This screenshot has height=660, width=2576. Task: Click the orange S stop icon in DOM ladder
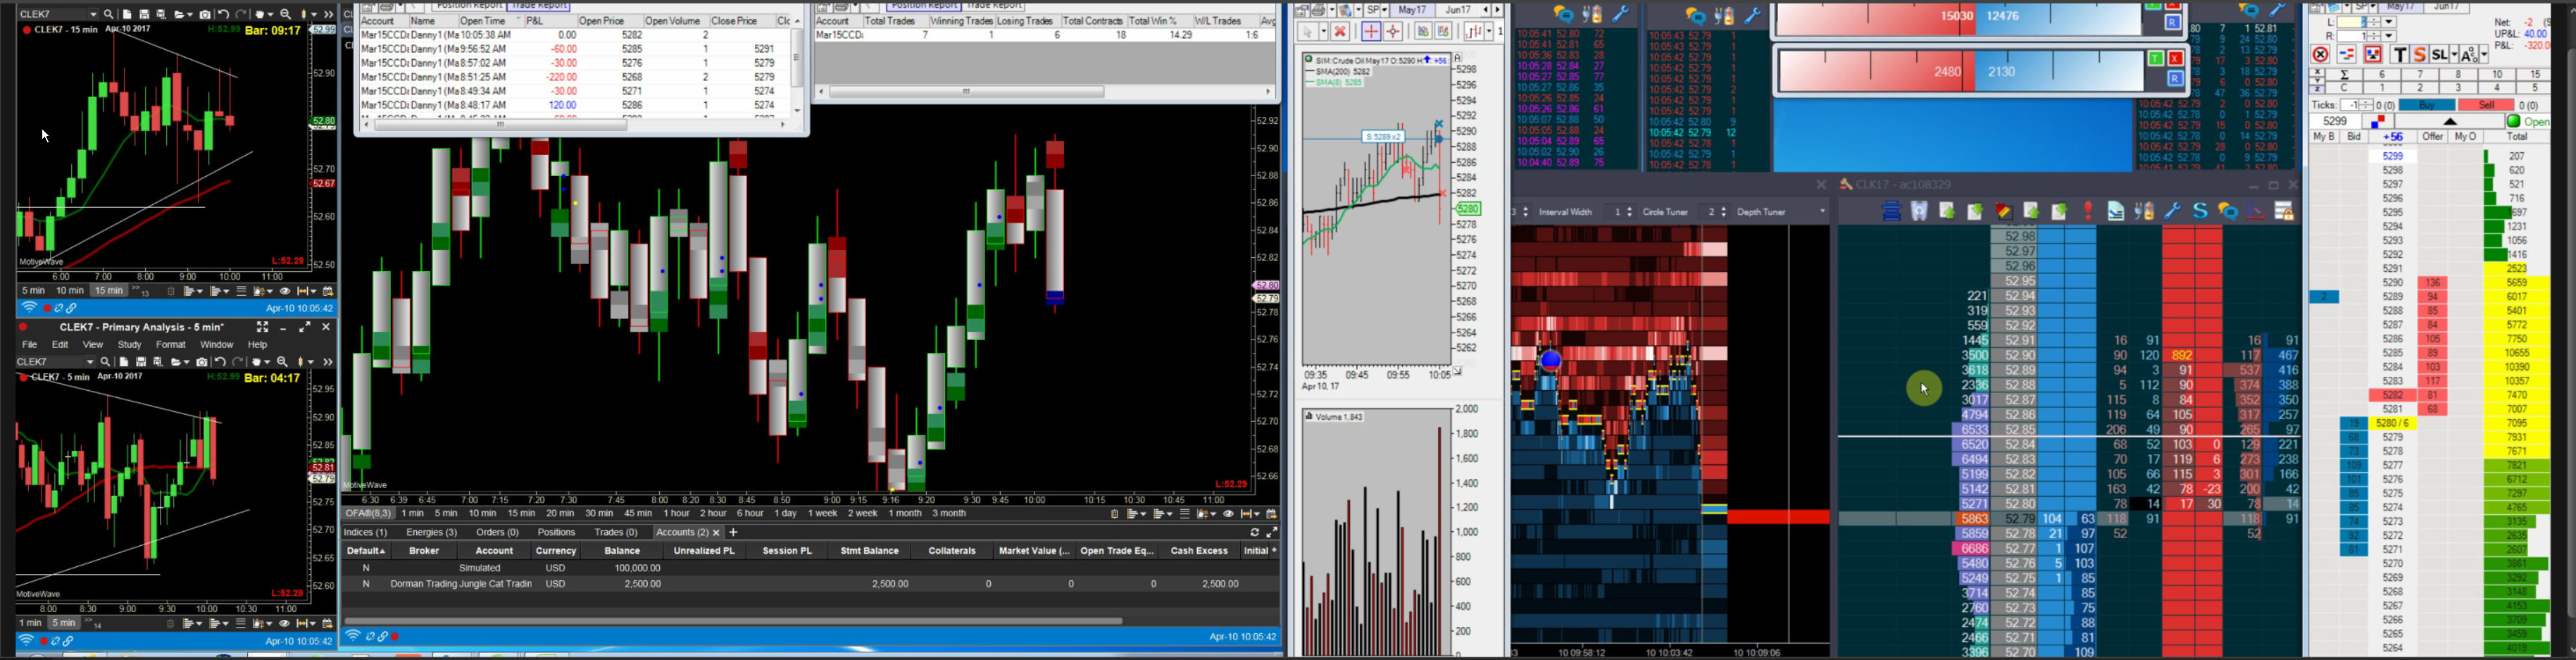pos(2420,55)
